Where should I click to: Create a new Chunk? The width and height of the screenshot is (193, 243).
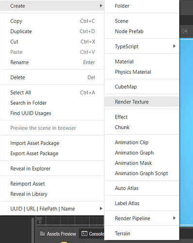click(142, 127)
